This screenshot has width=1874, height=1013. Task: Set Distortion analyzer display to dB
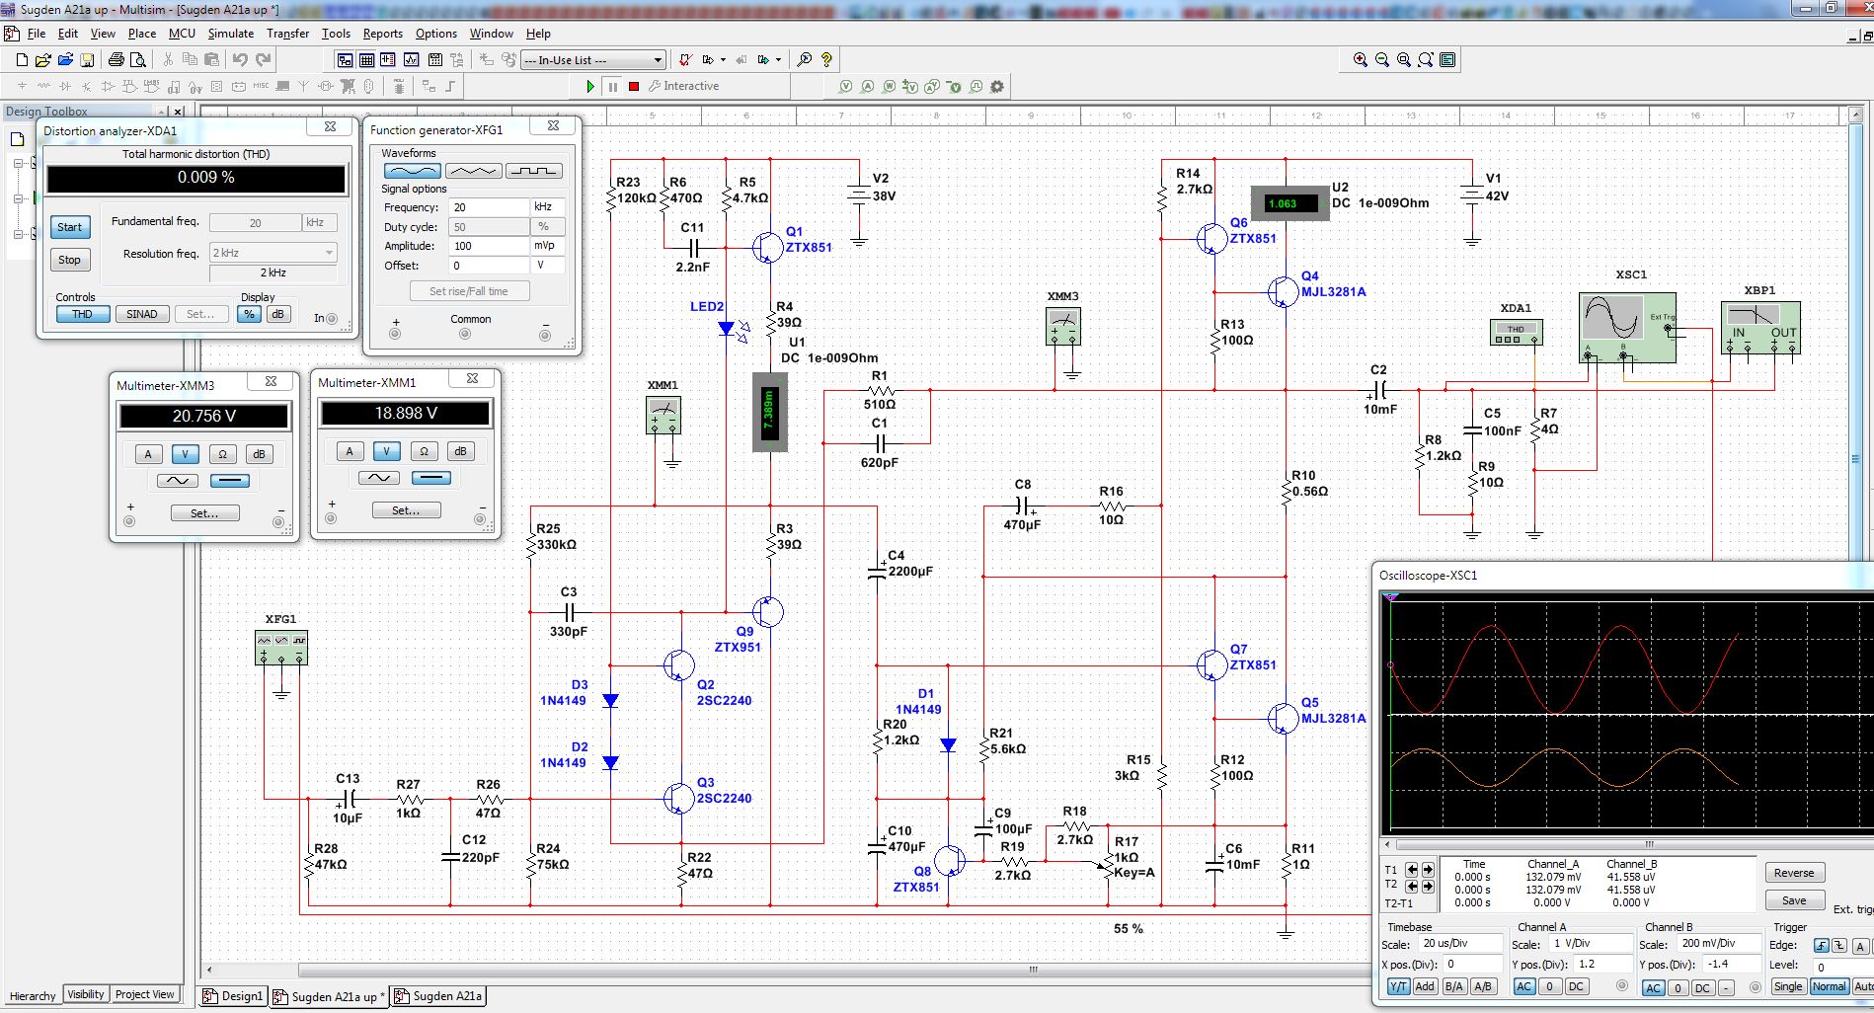point(277,314)
